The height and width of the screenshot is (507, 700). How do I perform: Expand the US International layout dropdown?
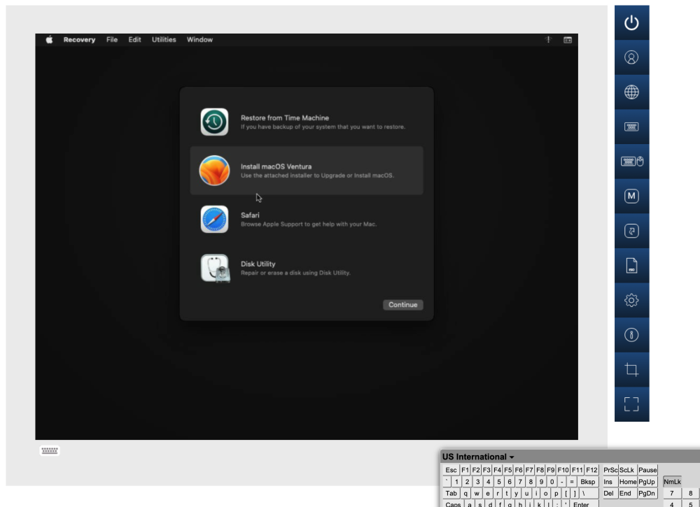pyautogui.click(x=478, y=457)
